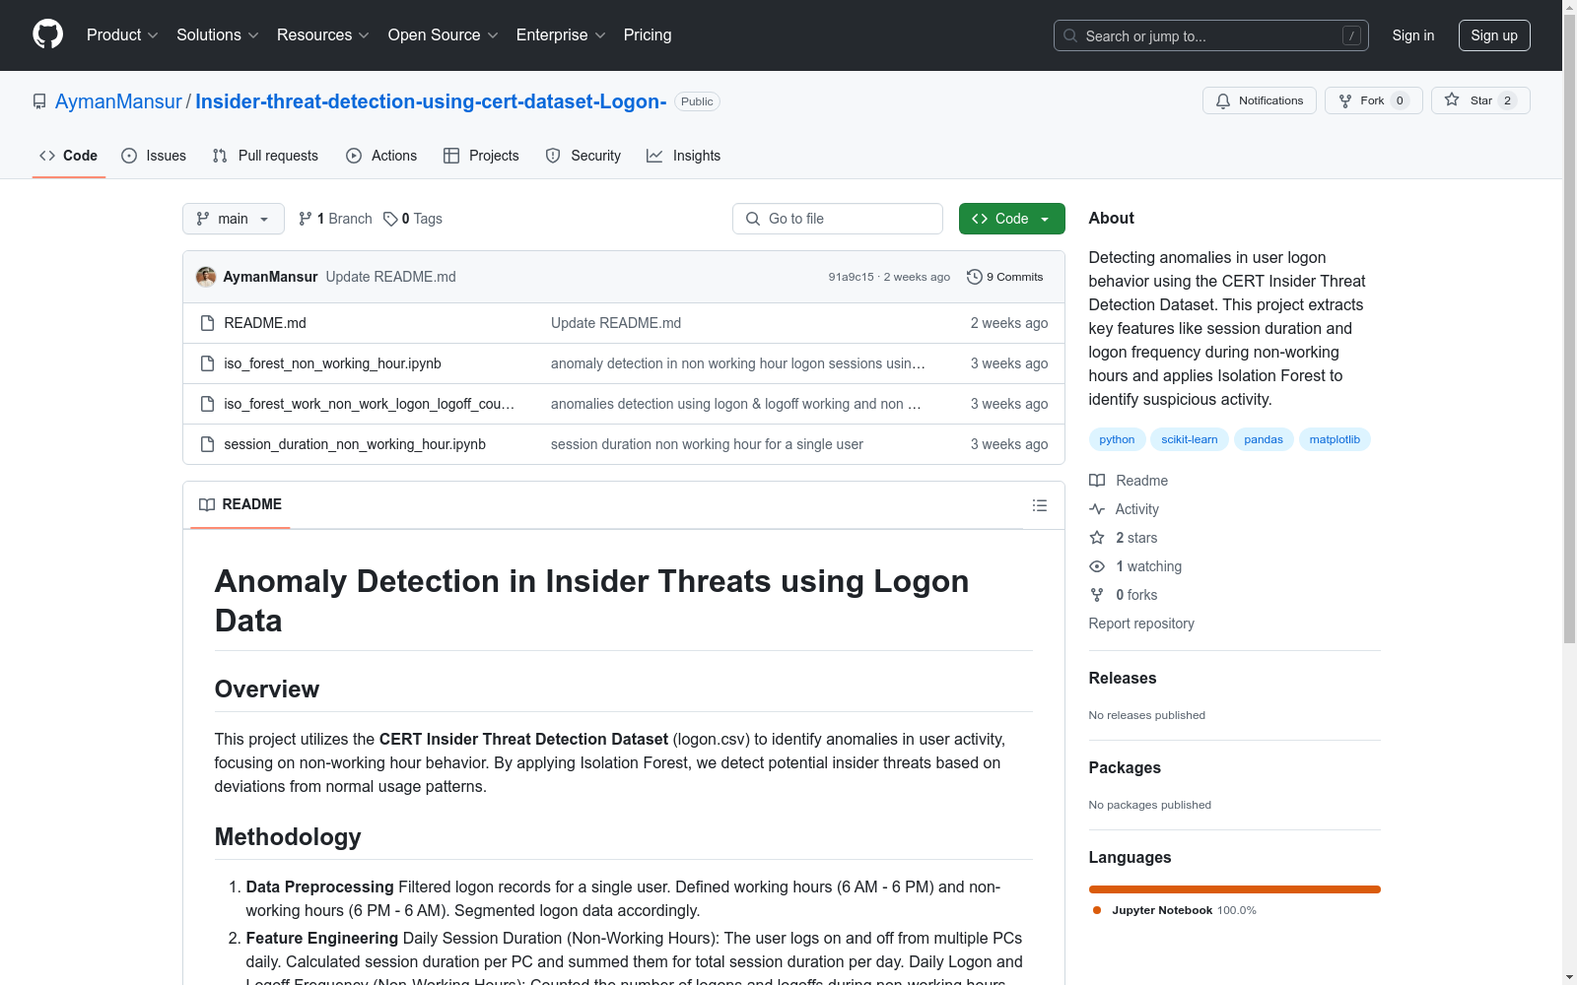Viewport: 1577px width, 985px height.
Task: Select the README tab header
Action: click(x=240, y=504)
